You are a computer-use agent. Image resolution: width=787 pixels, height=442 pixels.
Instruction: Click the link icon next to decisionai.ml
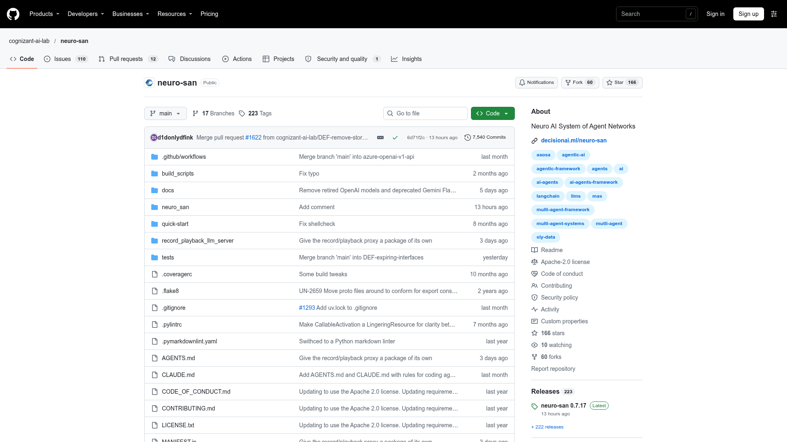(535, 141)
